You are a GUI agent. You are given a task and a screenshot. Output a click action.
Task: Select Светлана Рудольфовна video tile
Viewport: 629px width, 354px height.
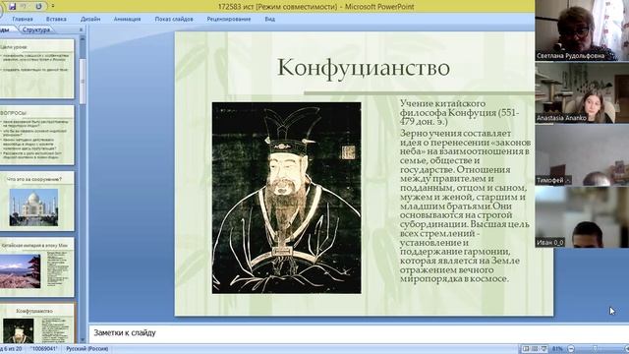(x=582, y=30)
